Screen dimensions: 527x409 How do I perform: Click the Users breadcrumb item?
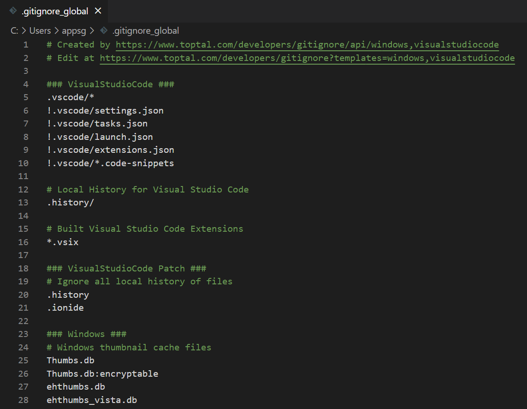[40, 30]
